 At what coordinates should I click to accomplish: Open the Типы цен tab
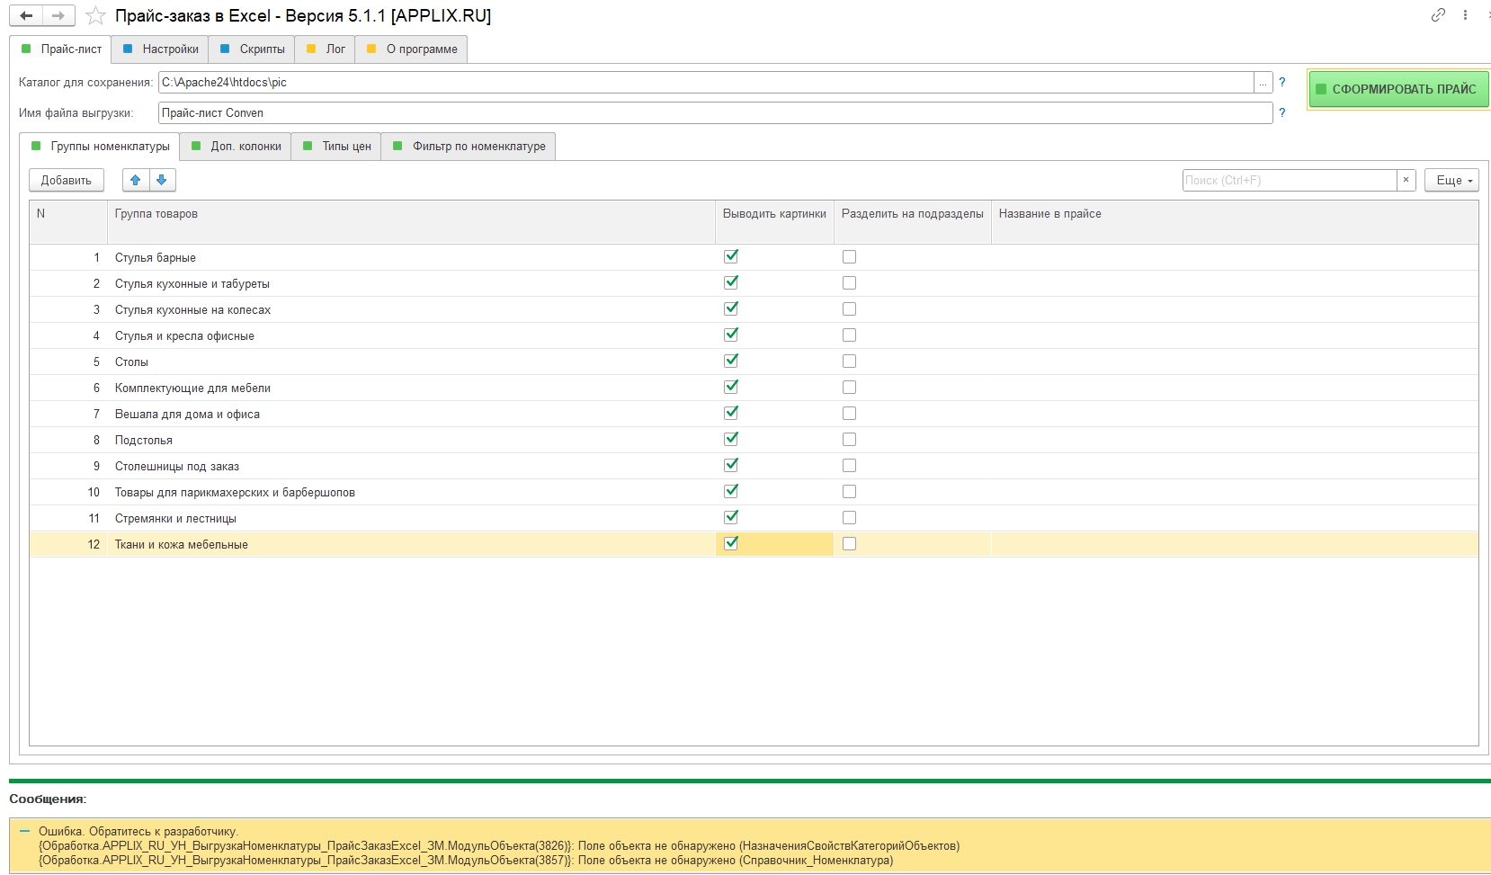coord(336,147)
